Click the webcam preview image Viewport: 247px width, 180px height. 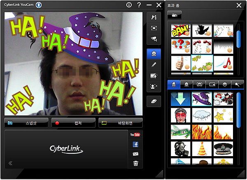tap(73, 64)
